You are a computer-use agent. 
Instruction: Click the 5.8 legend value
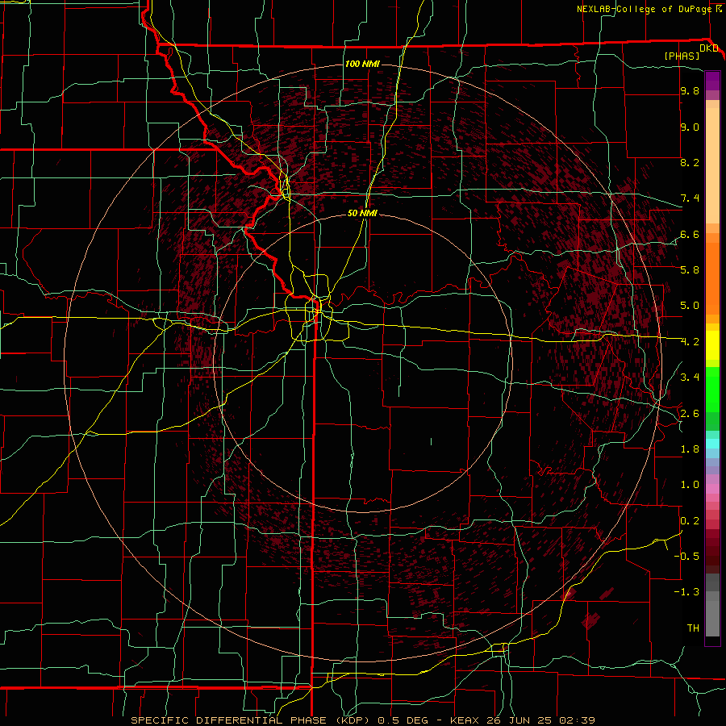pos(690,269)
